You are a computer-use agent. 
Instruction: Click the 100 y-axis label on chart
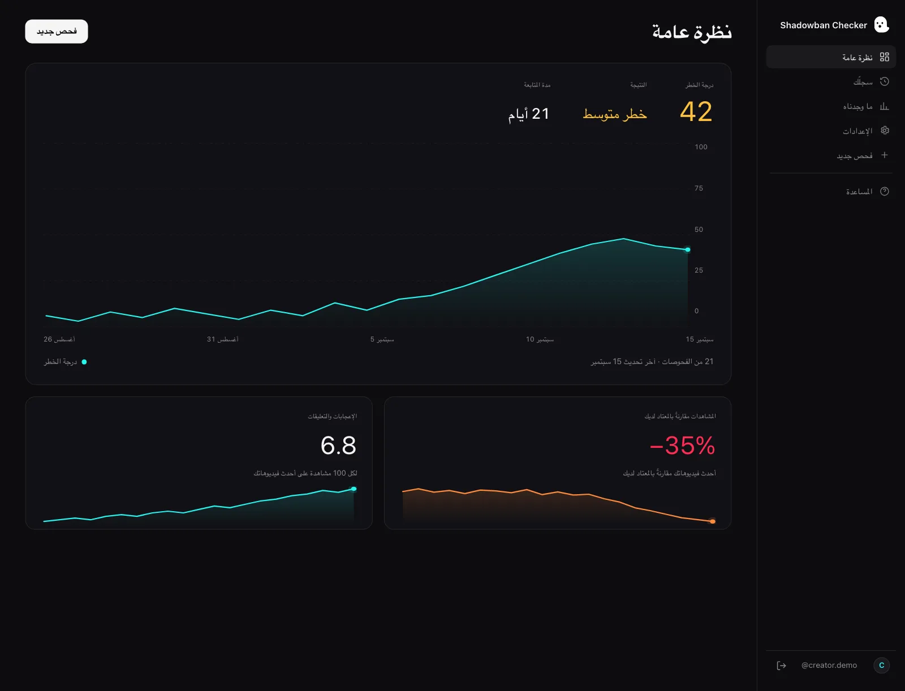701,147
